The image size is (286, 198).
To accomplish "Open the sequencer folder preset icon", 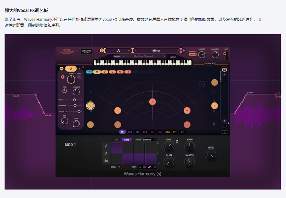I will point(106,160).
